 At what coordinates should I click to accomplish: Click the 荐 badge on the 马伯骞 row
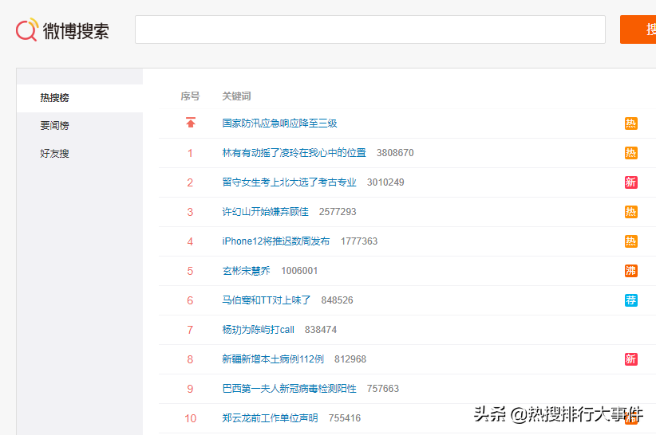(x=630, y=300)
